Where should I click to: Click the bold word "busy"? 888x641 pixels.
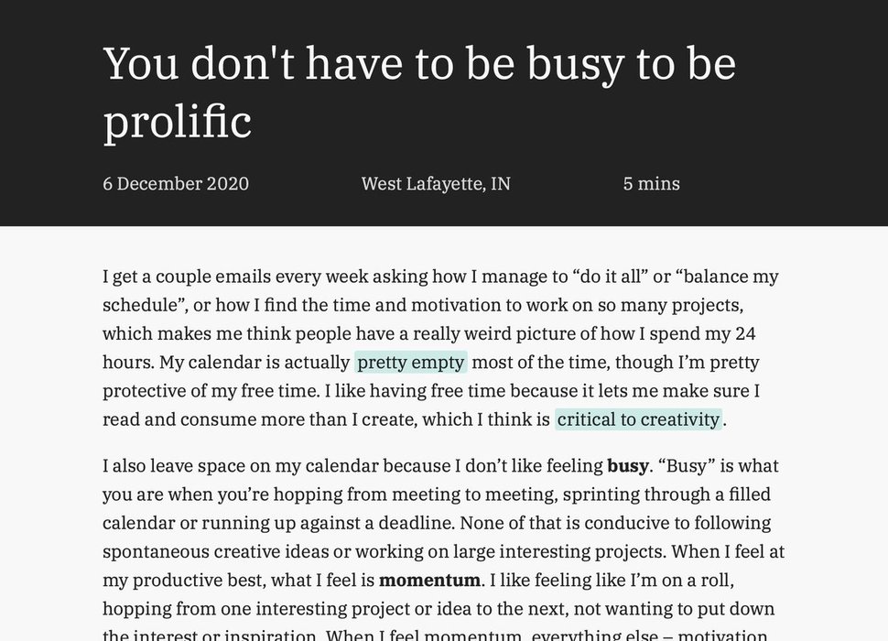point(628,466)
